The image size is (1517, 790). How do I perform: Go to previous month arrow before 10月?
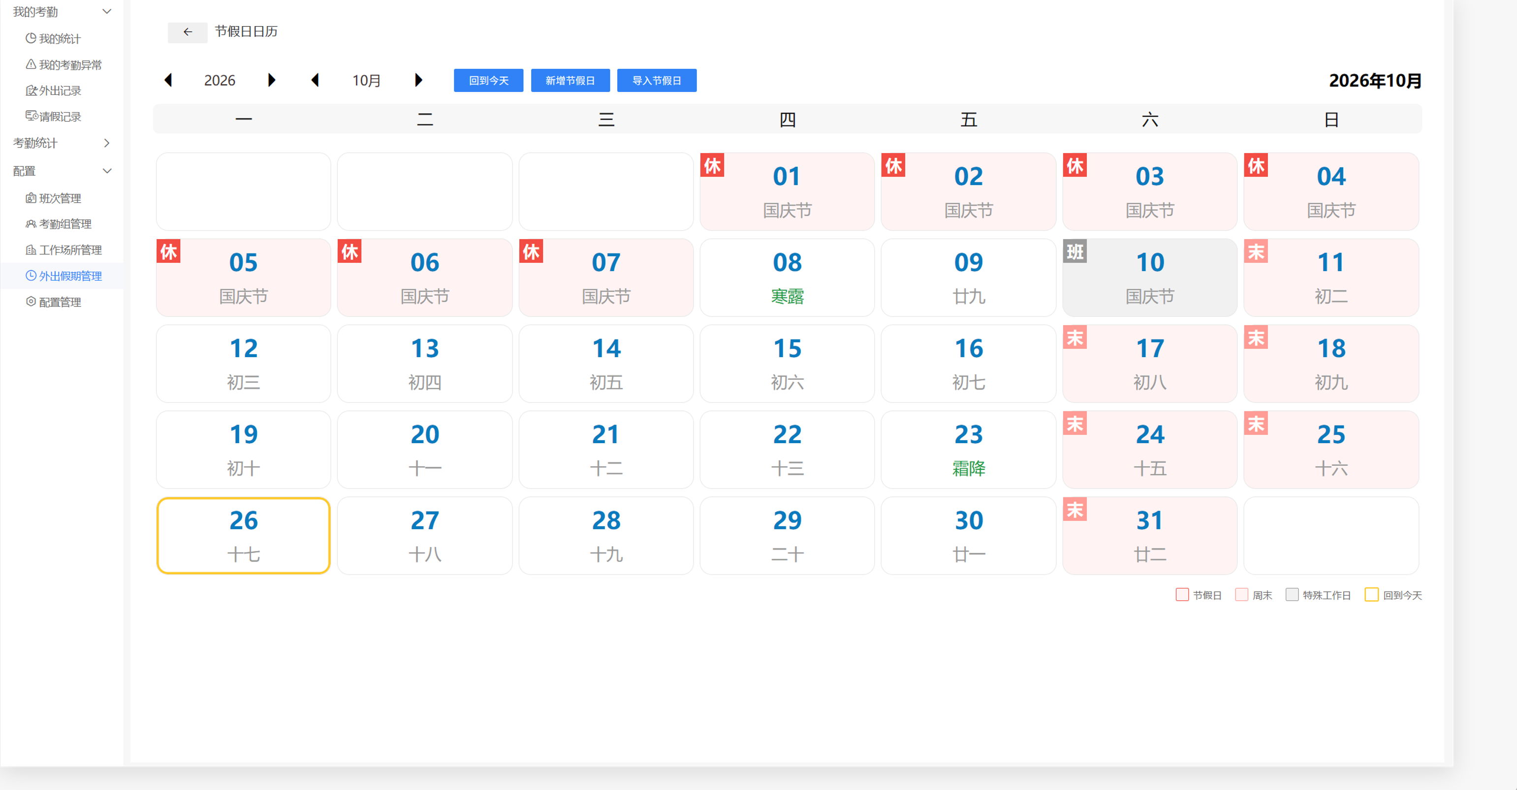pyautogui.click(x=315, y=80)
